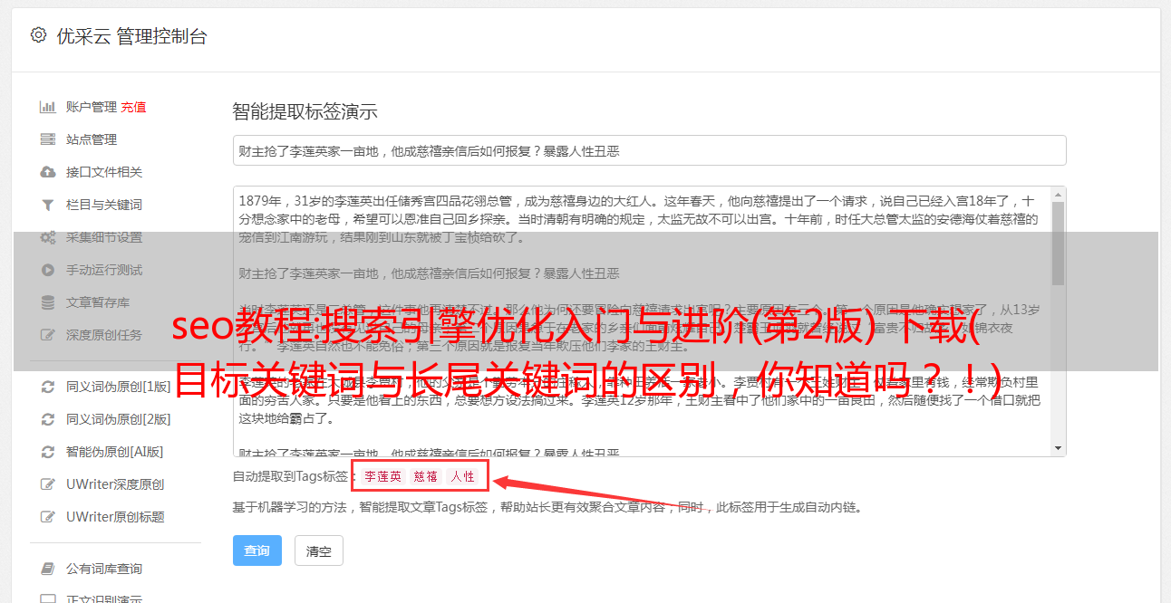This screenshot has height=603, width=1171.
Task: Select the 站点管理 server icon
Action: (x=48, y=139)
